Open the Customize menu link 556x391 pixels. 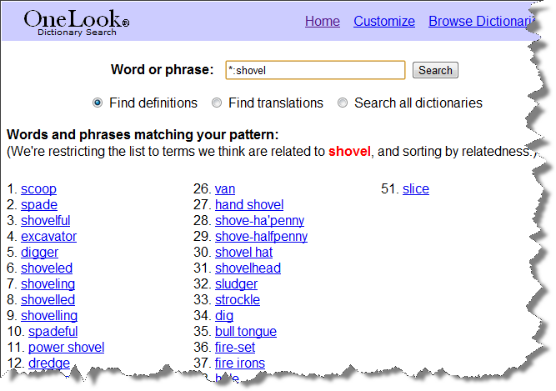(x=383, y=21)
